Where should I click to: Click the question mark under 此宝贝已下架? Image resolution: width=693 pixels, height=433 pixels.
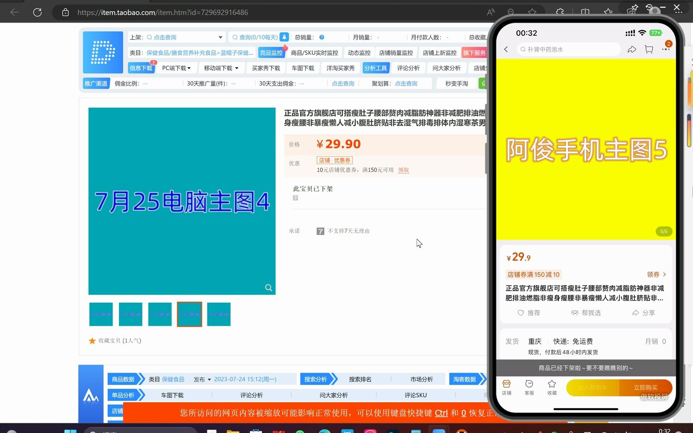(x=295, y=198)
